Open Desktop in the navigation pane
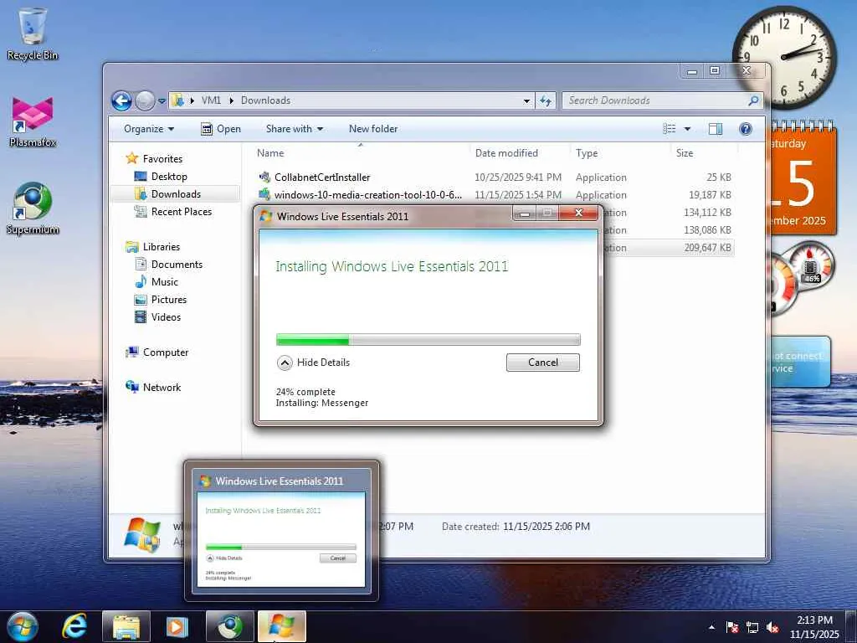 click(x=169, y=177)
